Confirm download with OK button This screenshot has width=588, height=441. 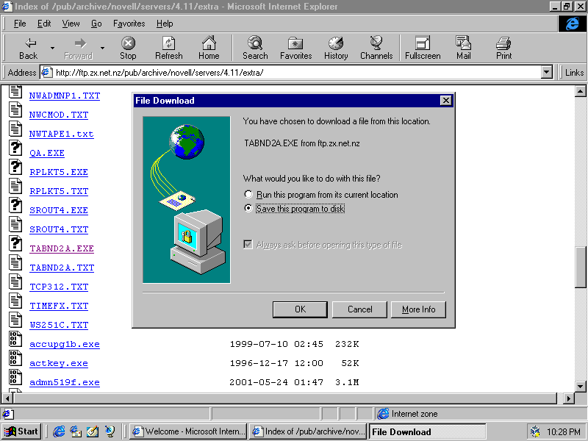coord(300,309)
